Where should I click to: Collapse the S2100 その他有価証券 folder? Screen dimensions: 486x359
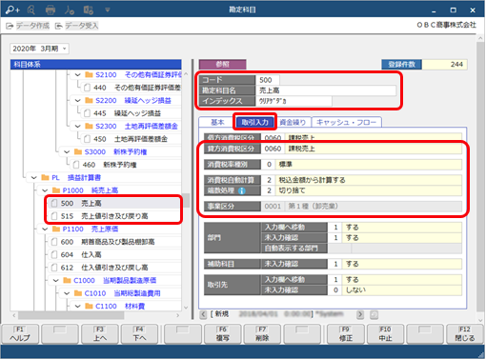[77, 75]
